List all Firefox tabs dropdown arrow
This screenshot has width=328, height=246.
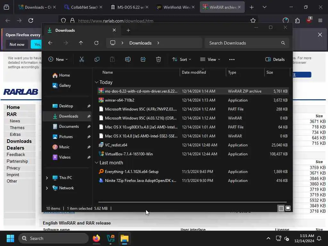pos(264,7)
